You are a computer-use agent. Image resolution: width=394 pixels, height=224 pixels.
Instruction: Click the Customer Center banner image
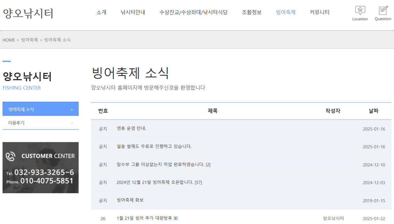[40, 168]
